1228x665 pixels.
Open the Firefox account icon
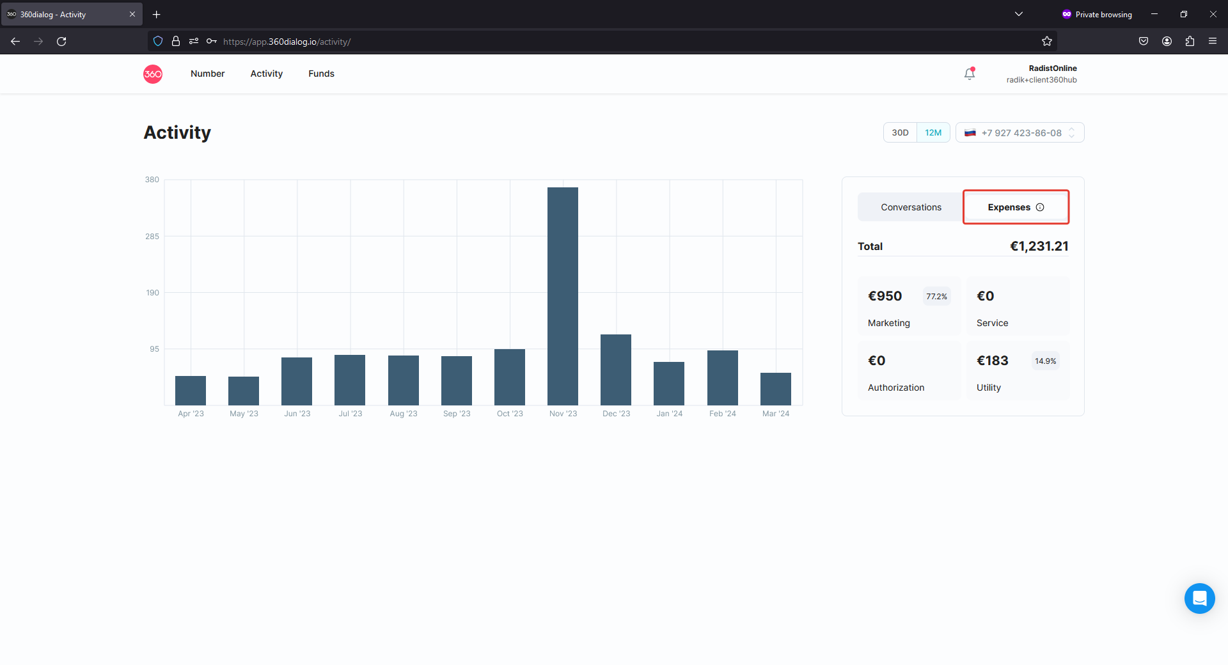[x=1167, y=42]
